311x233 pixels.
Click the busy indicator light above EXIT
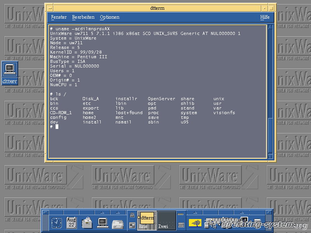(x=180, y=214)
